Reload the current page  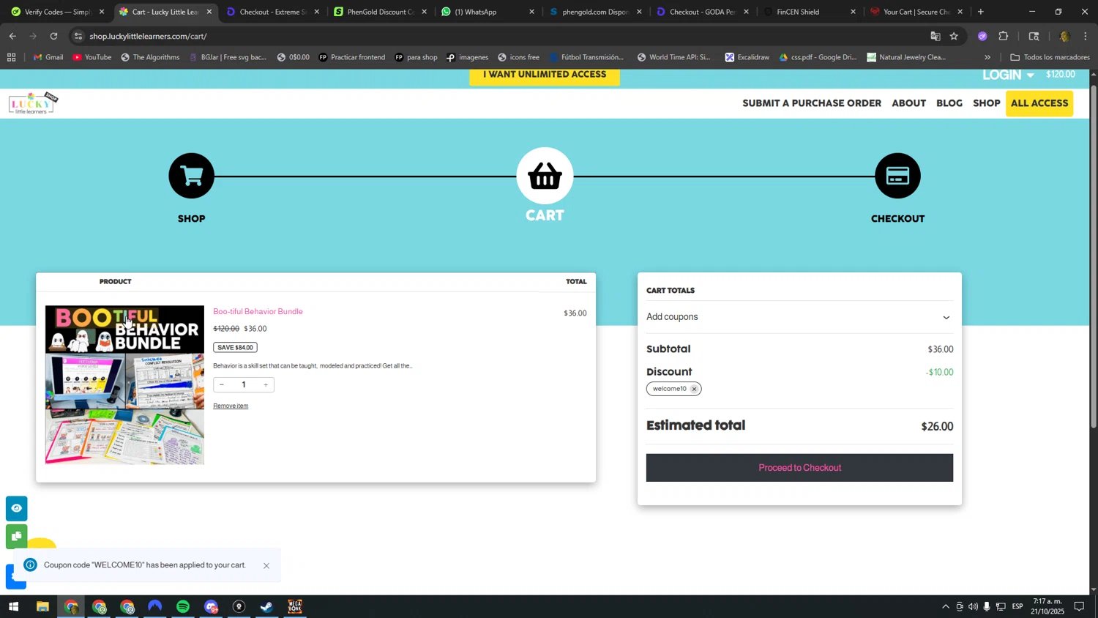tap(54, 36)
